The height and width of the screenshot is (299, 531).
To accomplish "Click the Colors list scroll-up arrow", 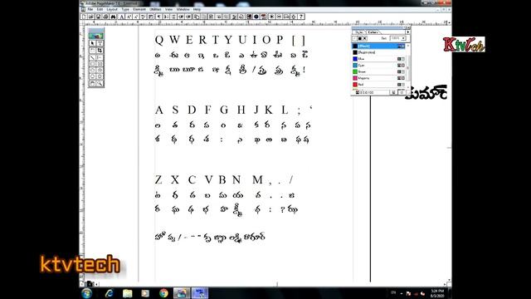I will pos(407,46).
